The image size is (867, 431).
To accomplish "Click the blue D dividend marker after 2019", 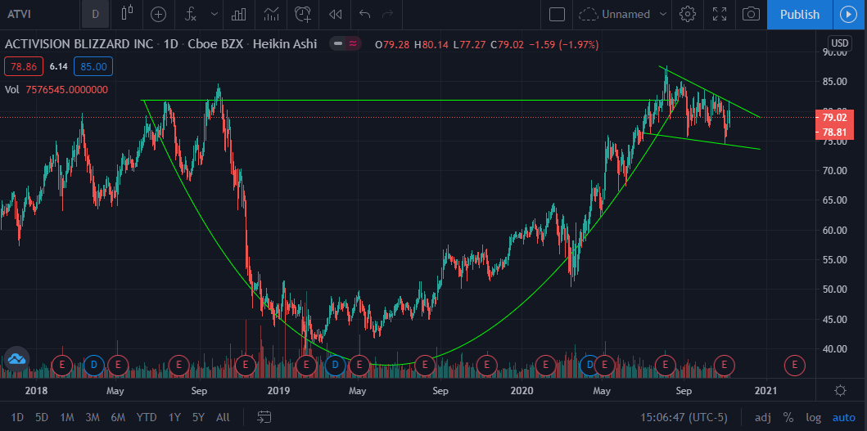I will [x=335, y=364].
